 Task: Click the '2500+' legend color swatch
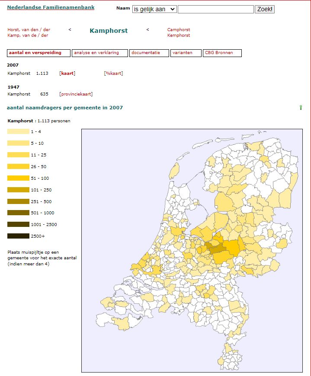click(x=18, y=236)
